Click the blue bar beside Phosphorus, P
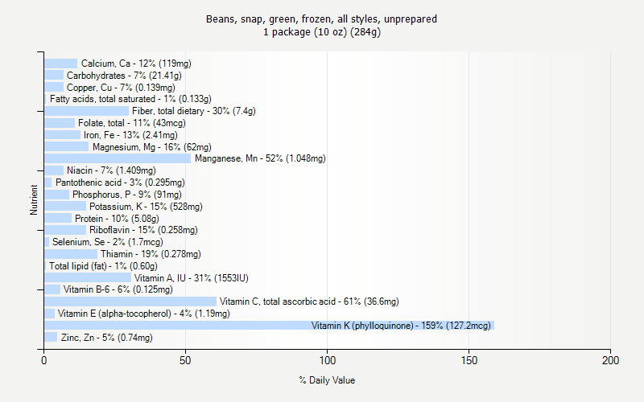 click(56, 195)
